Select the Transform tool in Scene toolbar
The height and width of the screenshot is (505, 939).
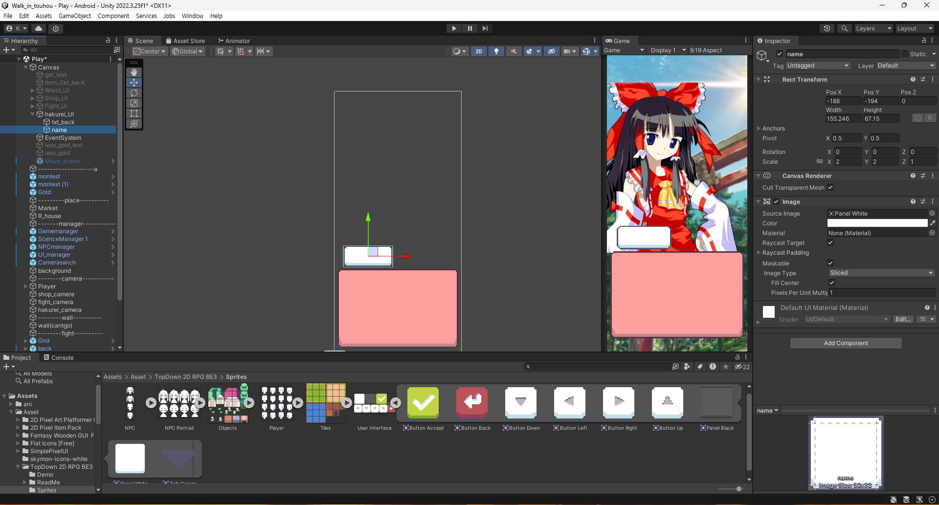[x=134, y=124]
